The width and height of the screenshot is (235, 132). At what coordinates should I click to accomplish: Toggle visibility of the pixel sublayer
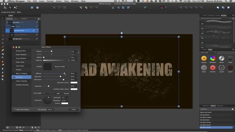coord(37,26)
